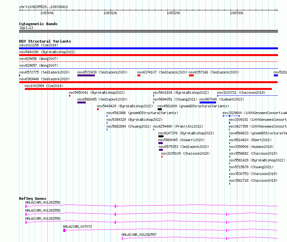Screen dimensions: 287x242
Task: Select the nsv6357166 red variant block
Action: pyautogui.click(x=191, y=75)
